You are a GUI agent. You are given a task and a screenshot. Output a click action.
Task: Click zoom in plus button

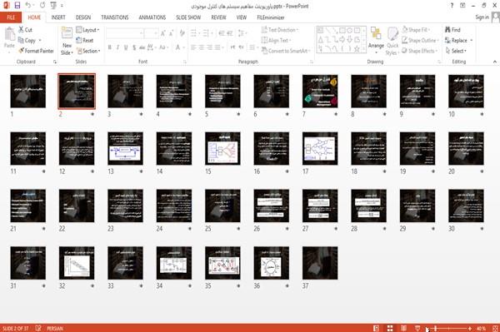[470, 328]
